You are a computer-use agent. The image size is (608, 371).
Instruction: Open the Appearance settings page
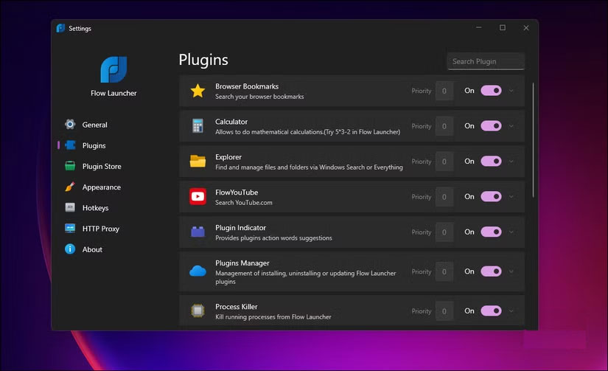point(101,187)
